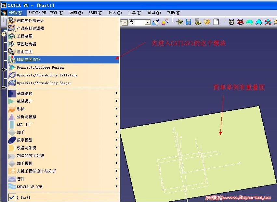Click the sphere wand material icon
The width and height of the screenshot is (277, 202).
(165, 22)
